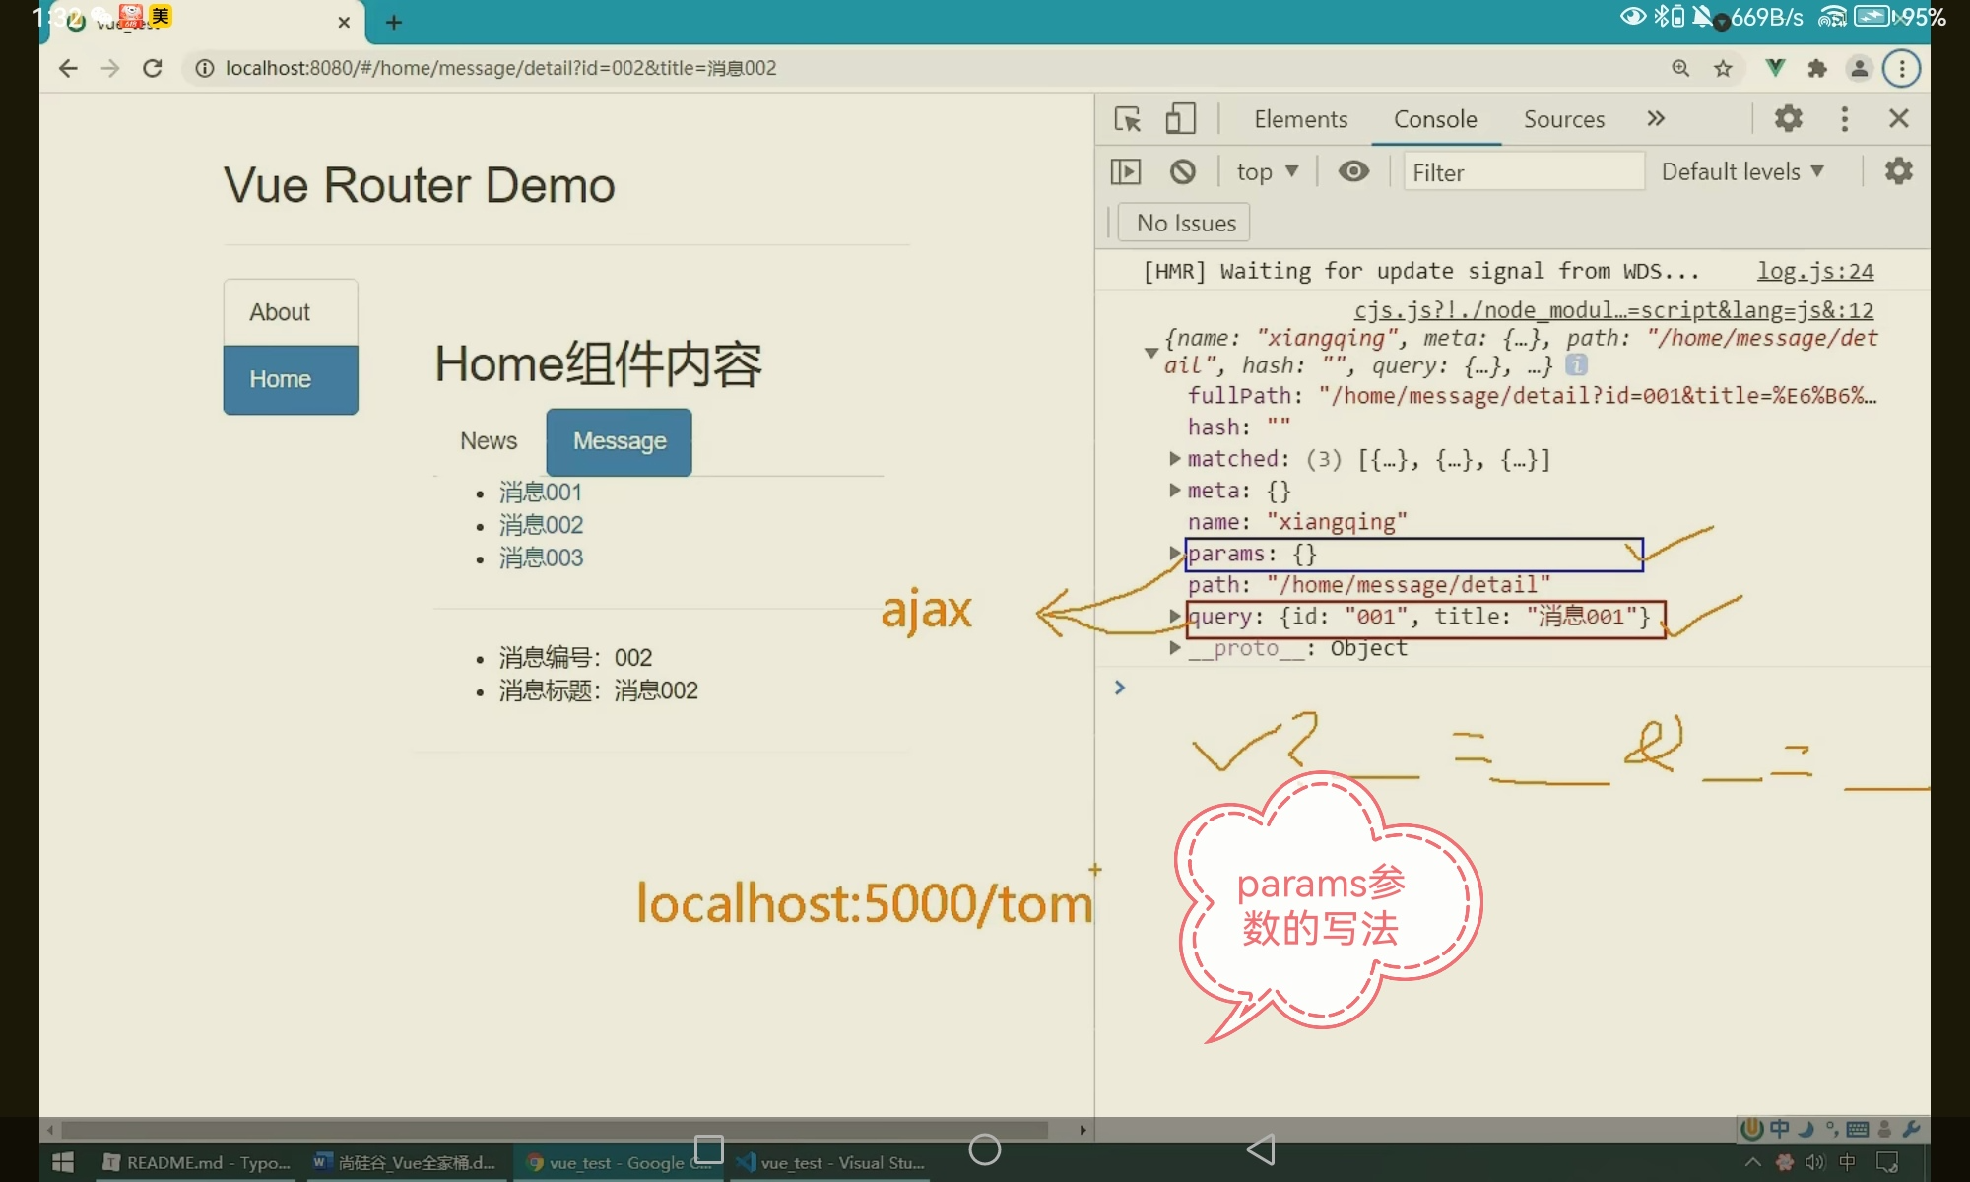Switch to the Sources tab
The image size is (1970, 1182).
(1563, 119)
